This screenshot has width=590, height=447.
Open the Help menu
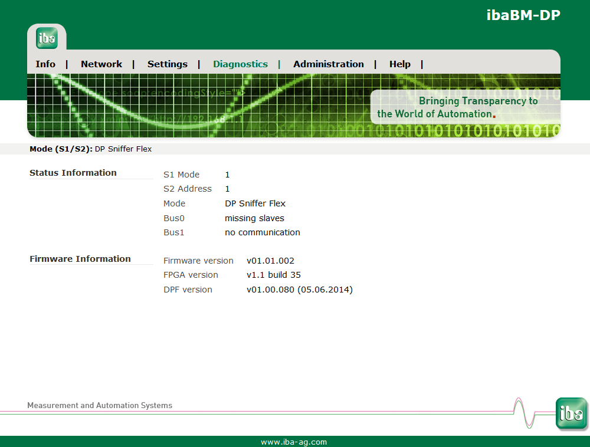[x=399, y=64]
